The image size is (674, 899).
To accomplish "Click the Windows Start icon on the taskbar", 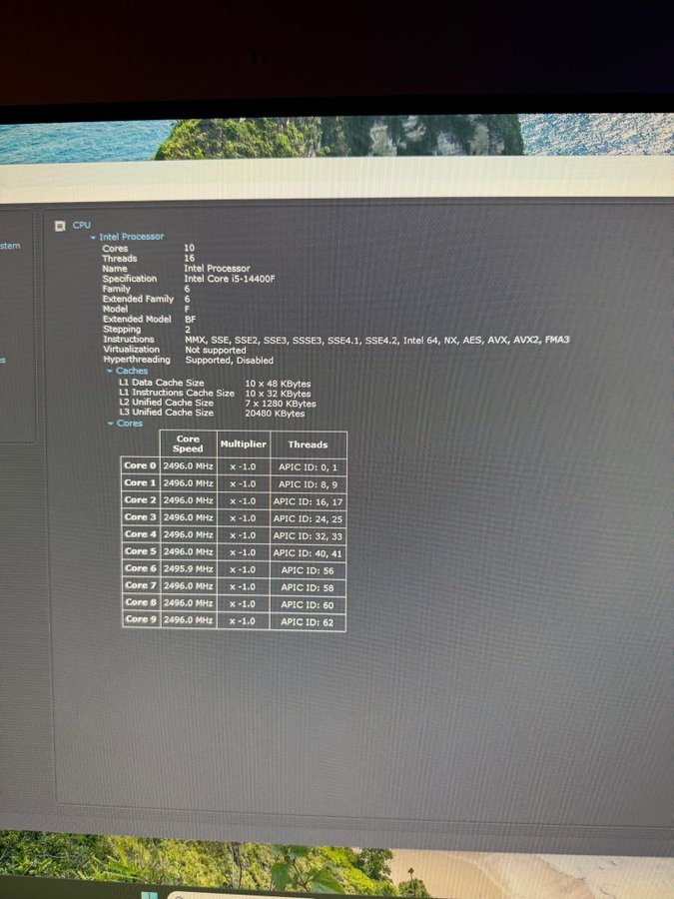I will tap(150, 892).
